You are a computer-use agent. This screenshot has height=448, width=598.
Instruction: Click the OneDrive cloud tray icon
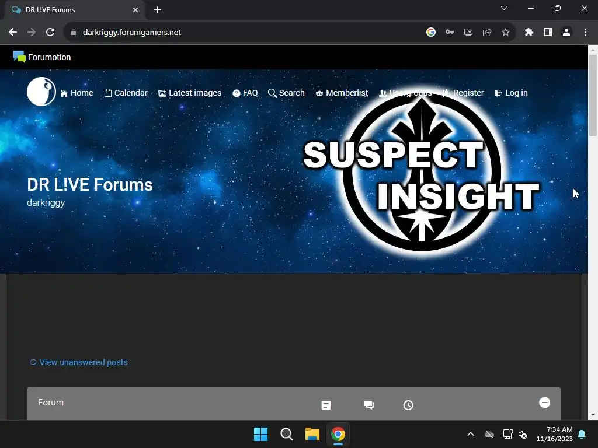click(489, 434)
